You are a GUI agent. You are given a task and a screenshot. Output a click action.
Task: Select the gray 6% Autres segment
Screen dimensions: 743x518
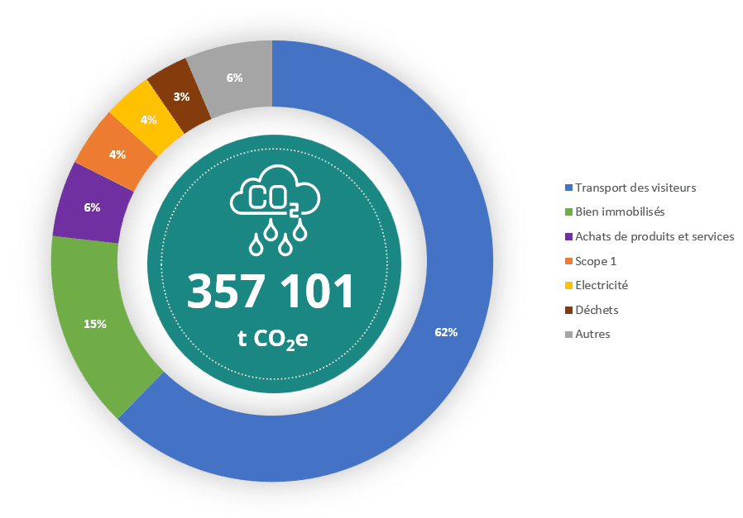click(235, 77)
